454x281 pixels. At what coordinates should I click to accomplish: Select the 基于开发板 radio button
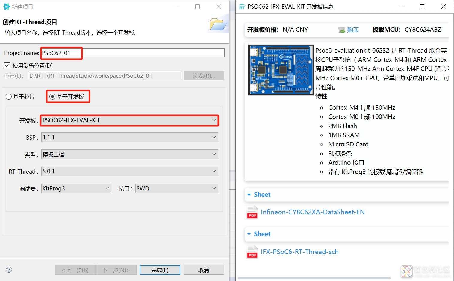52,97
